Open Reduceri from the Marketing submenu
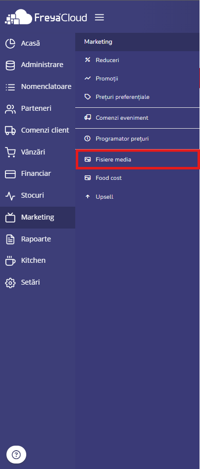 [x=138, y=60]
